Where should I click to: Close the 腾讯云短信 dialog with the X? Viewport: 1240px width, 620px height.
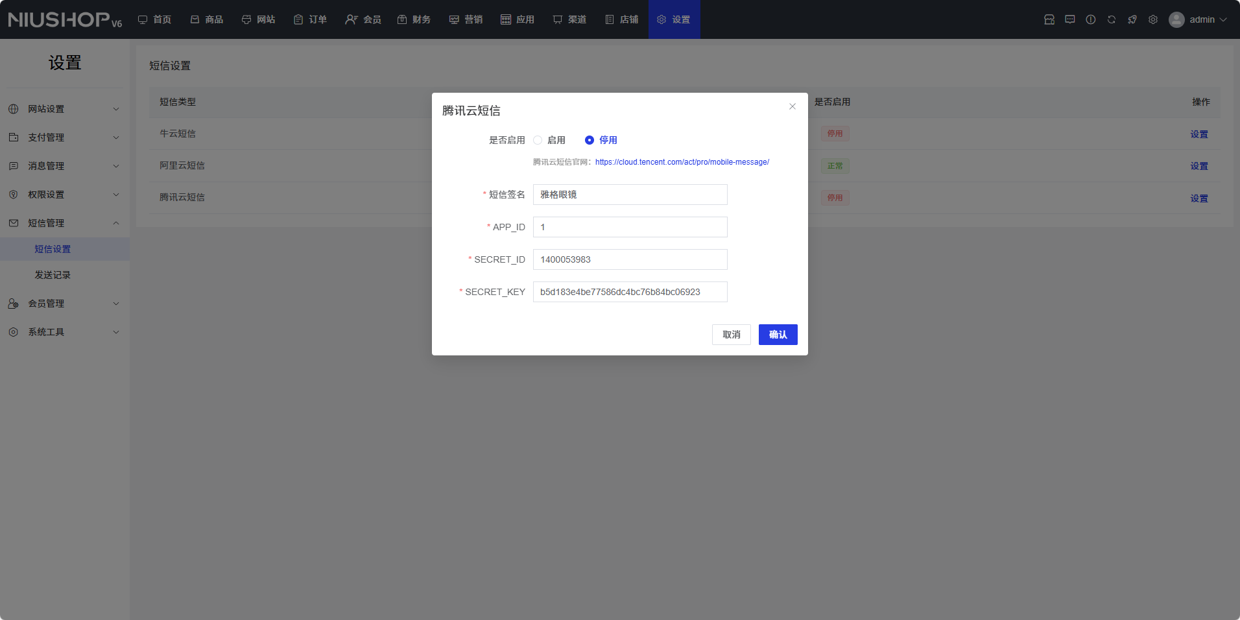click(x=793, y=106)
